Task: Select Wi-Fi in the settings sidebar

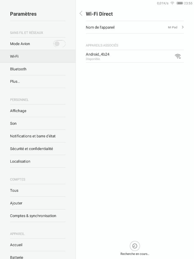Action: pos(38,56)
